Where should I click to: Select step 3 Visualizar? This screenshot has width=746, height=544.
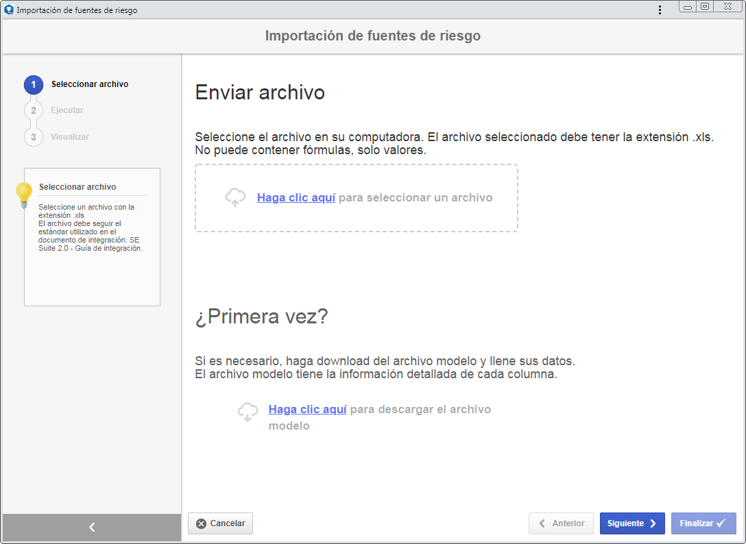57,137
